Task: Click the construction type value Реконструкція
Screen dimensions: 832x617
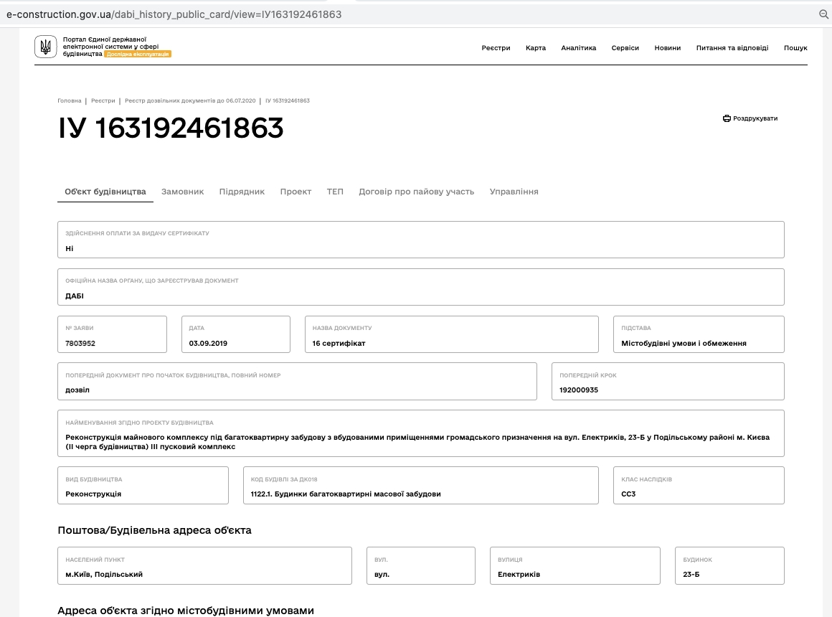Action: [x=93, y=494]
